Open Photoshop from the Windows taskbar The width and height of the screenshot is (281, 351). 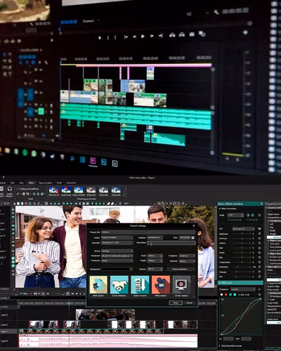click(x=104, y=161)
